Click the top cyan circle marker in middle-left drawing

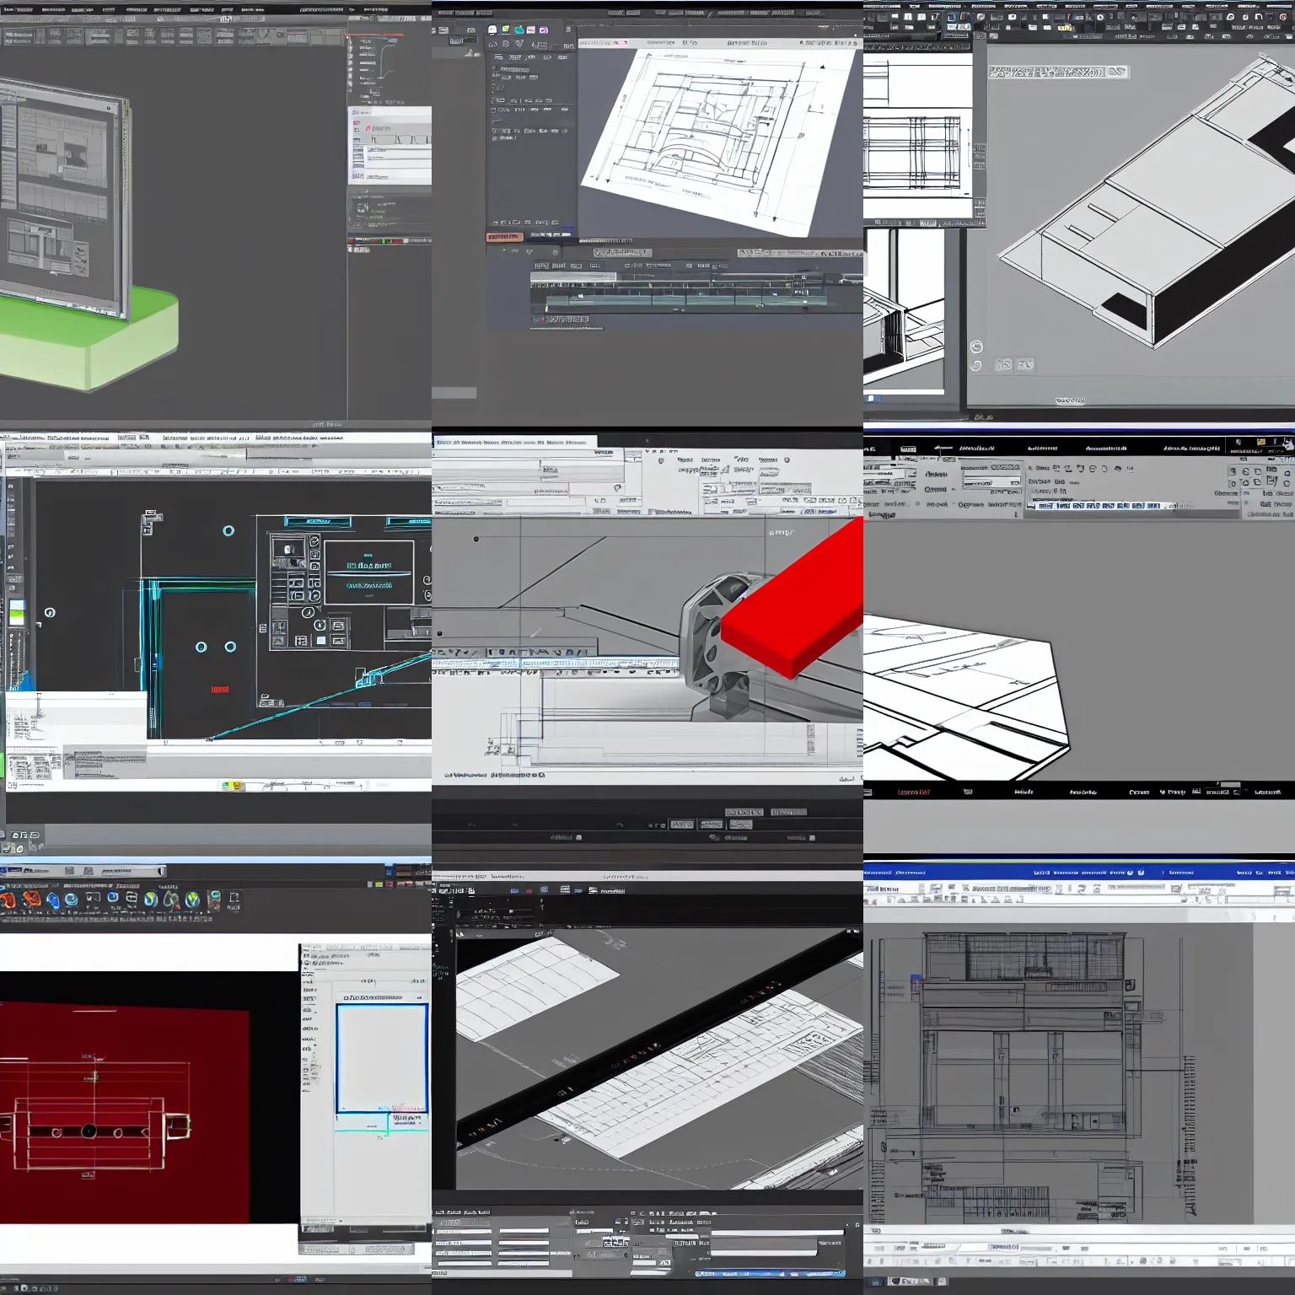(x=228, y=530)
